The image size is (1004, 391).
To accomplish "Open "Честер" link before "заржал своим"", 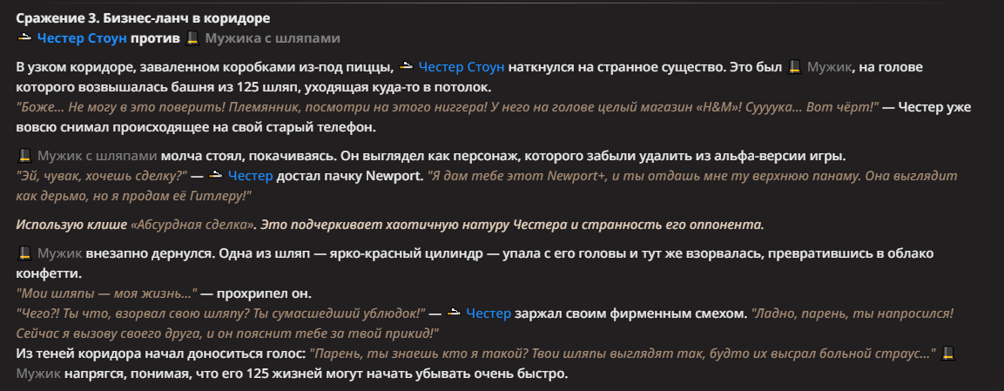I will [x=488, y=313].
